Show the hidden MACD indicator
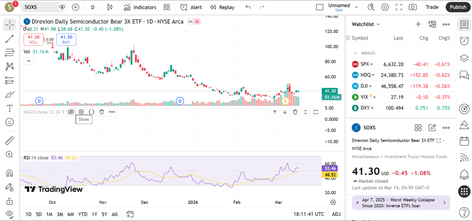The width and height of the screenshot is (472, 221). click(71, 111)
